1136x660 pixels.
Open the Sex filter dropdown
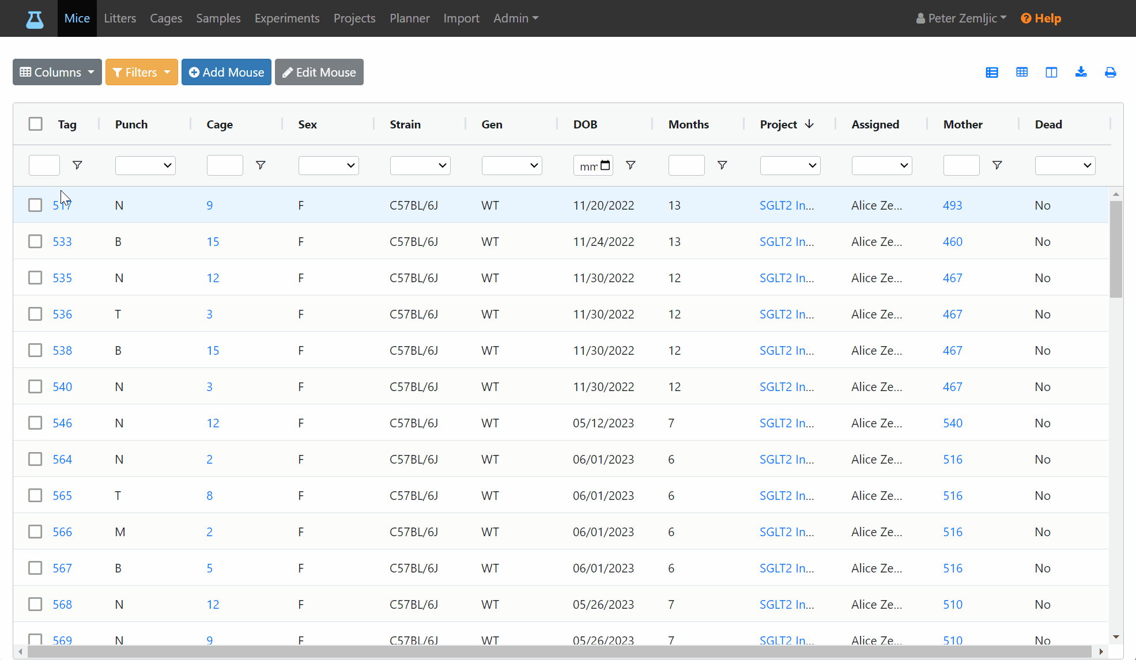click(329, 165)
